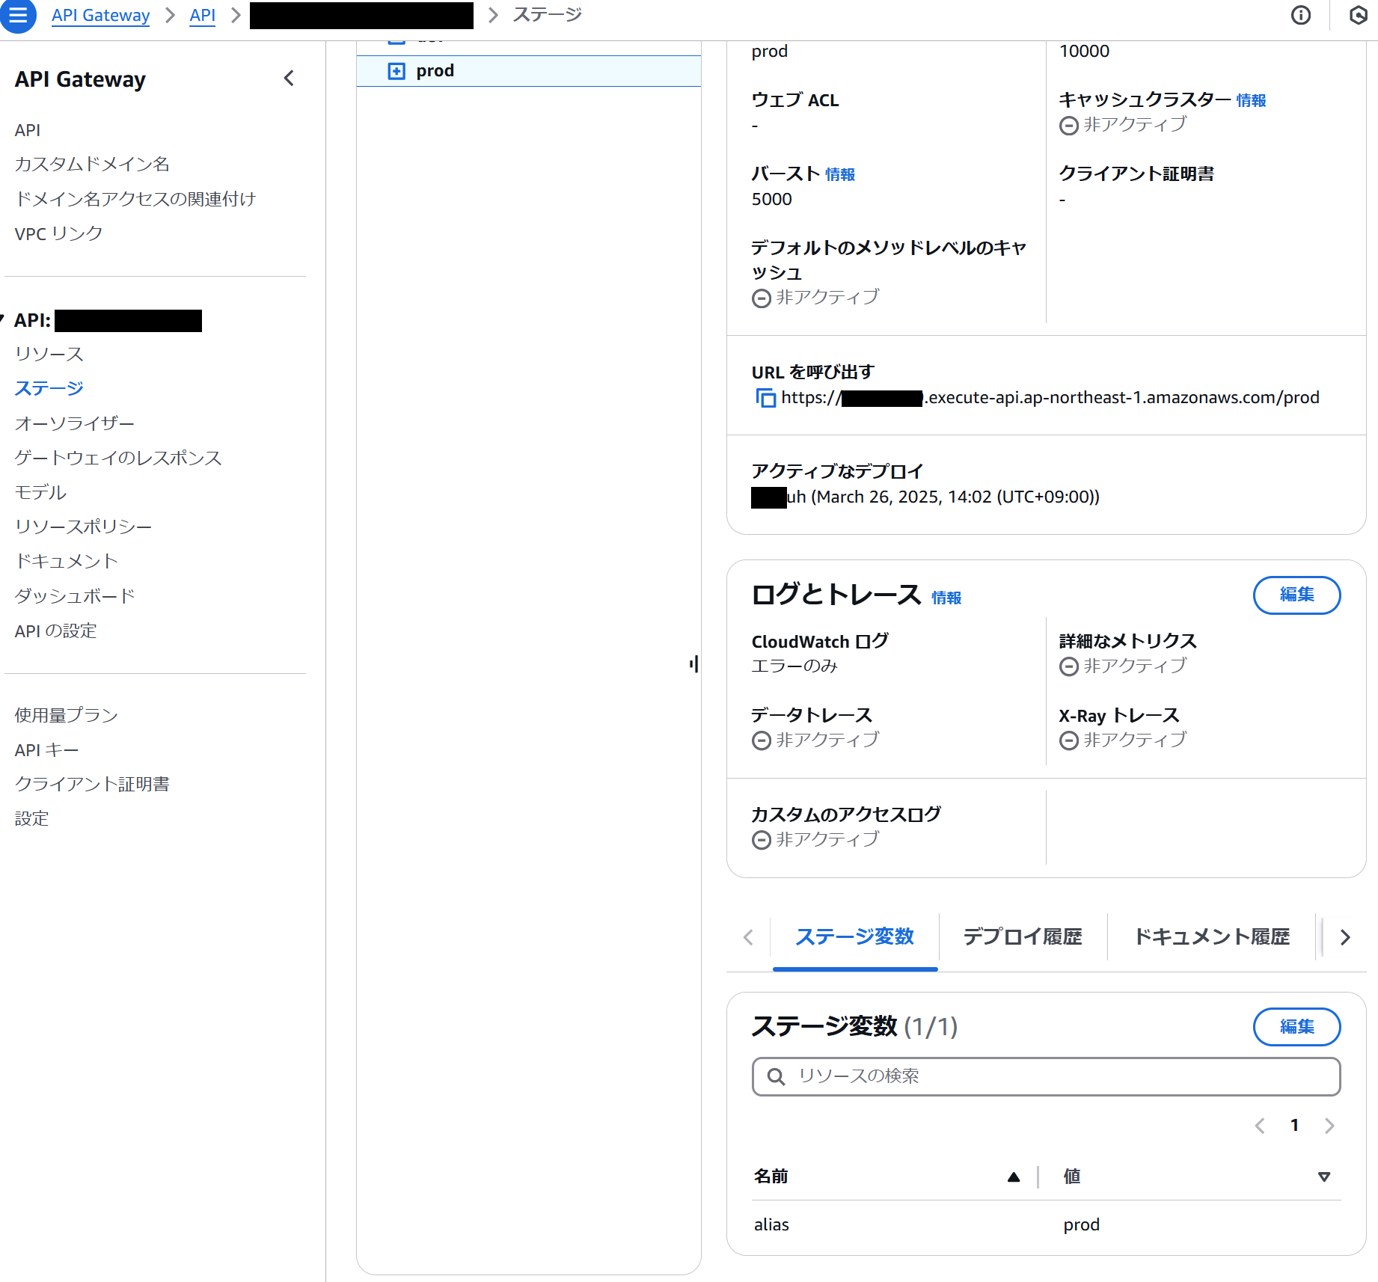Edit the stage variables
The image size is (1378, 1282).
coord(1296,1027)
